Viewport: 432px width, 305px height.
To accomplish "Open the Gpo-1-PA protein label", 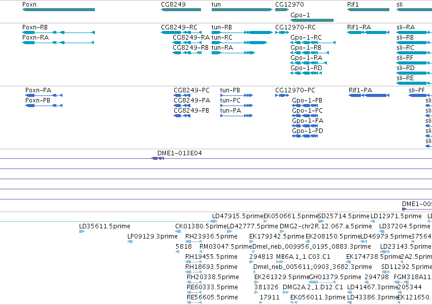I will (x=308, y=121).
